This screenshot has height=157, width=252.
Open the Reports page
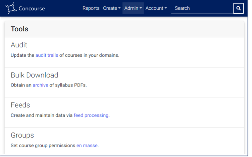[91, 8]
